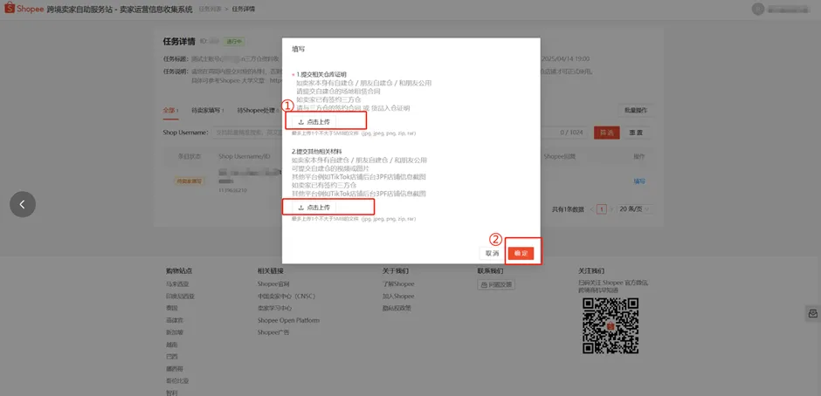Image resolution: width=821 pixels, height=396 pixels.
Task: Click the 填写 dialog title
Action: pos(299,49)
